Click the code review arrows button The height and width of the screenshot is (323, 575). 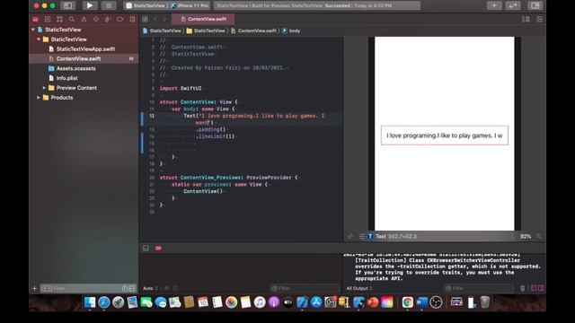(512, 5)
